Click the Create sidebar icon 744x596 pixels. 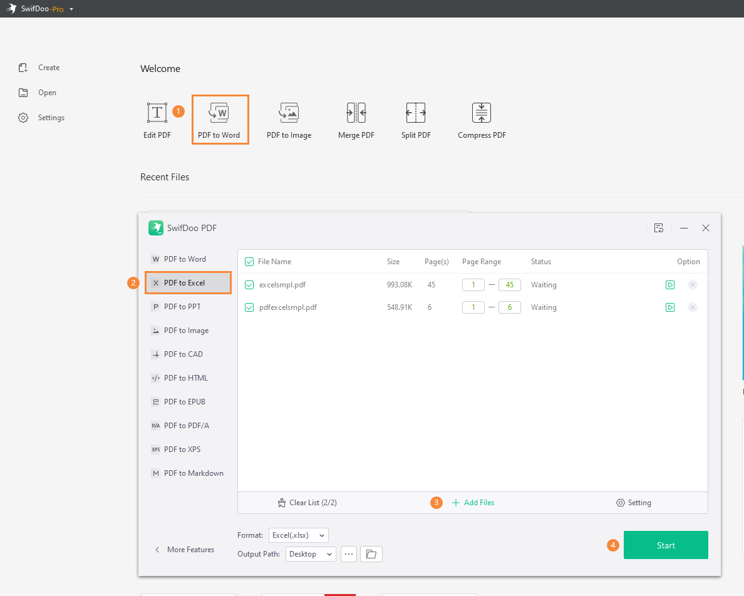23,68
